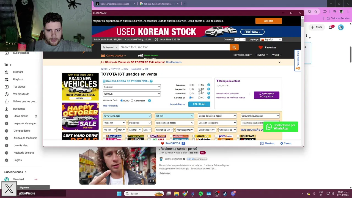Click the YouTube Crear button
Image resolution: width=352 pixels, height=198 pixels.
pos(317,27)
